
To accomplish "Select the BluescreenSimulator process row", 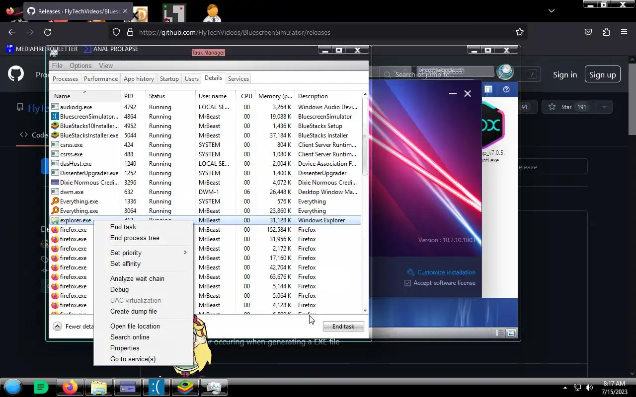I will tap(205, 116).
